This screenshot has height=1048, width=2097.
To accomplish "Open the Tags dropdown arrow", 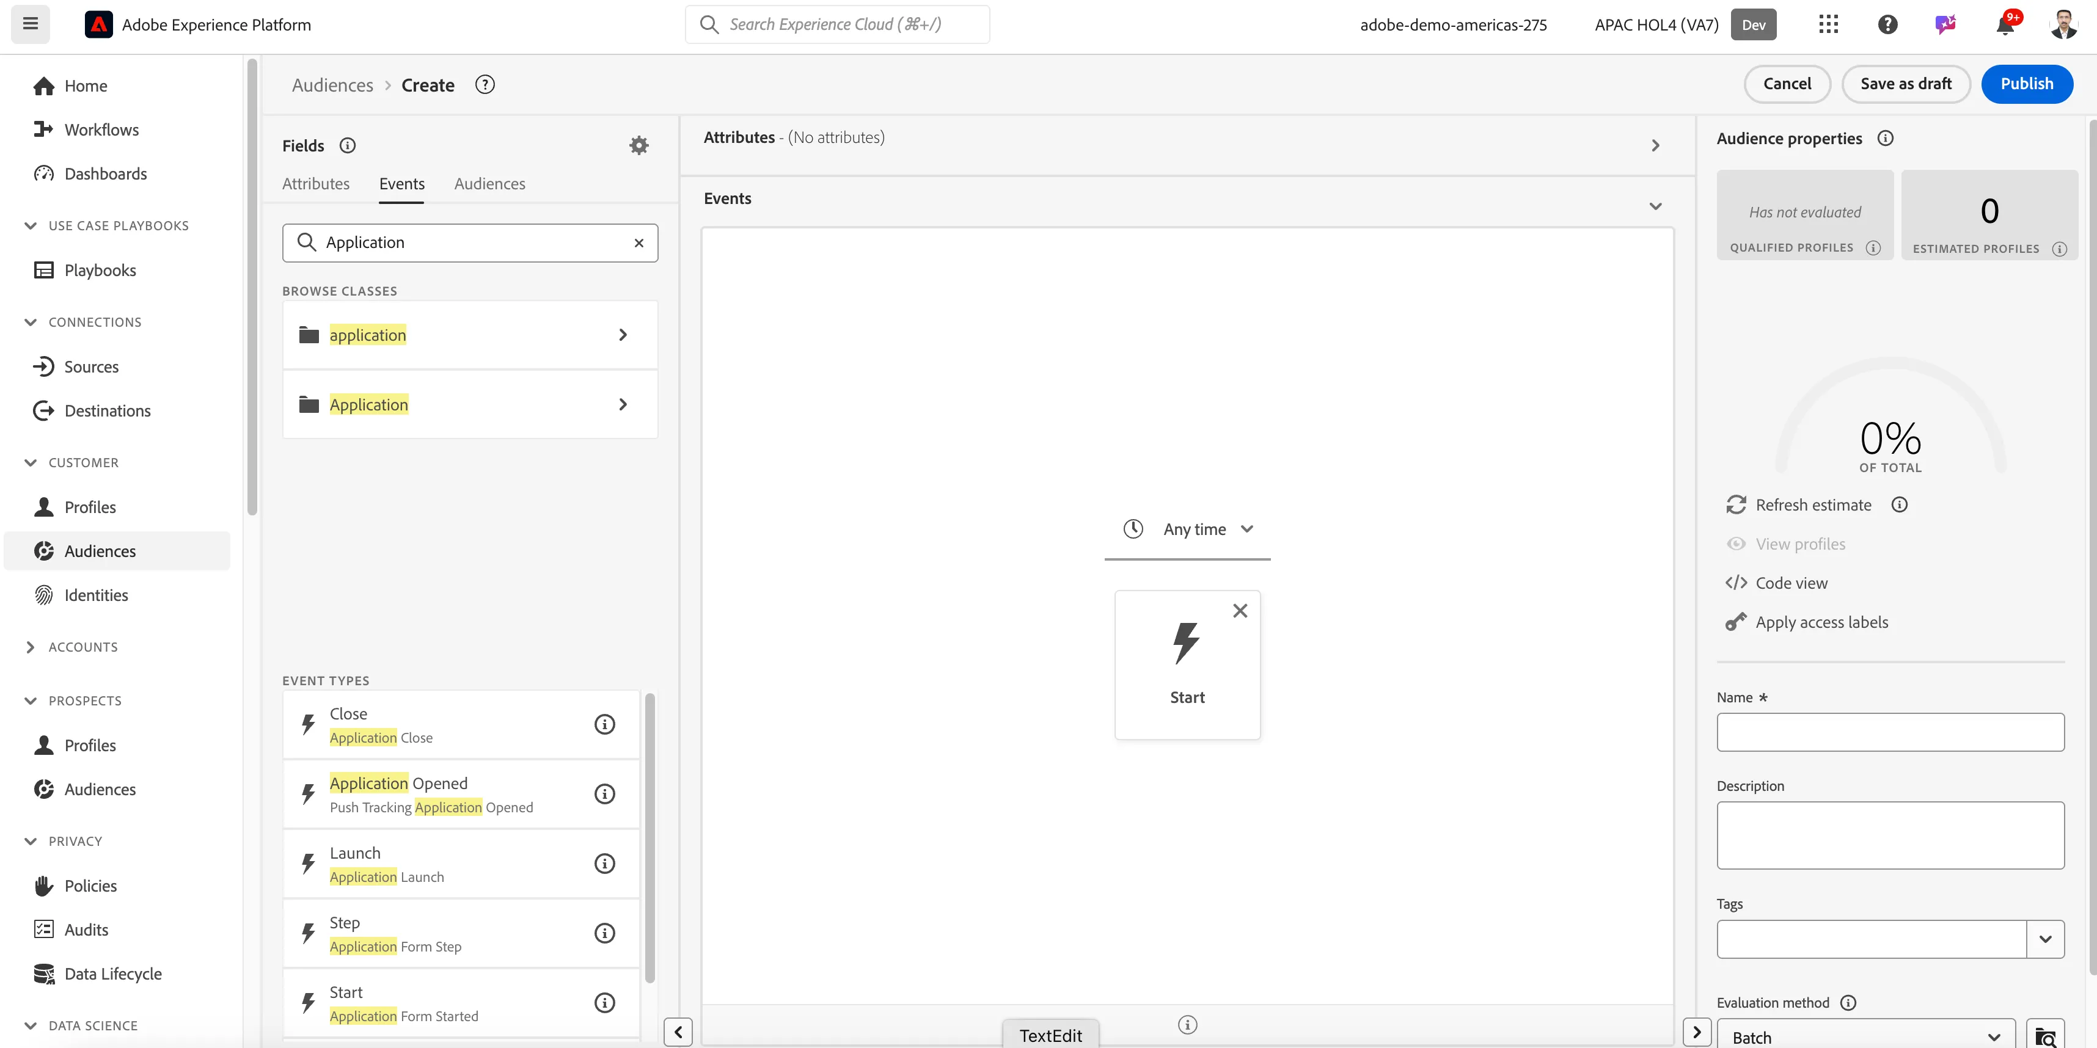I will [x=2046, y=939].
